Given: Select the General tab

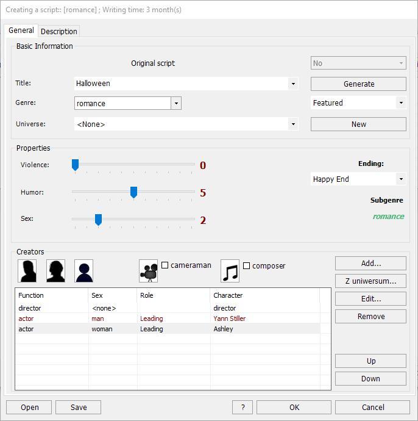Looking at the screenshot, I should 21,31.
